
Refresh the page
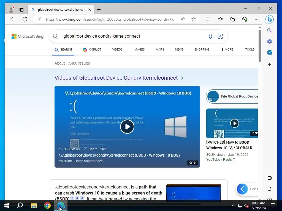tap(25, 19)
